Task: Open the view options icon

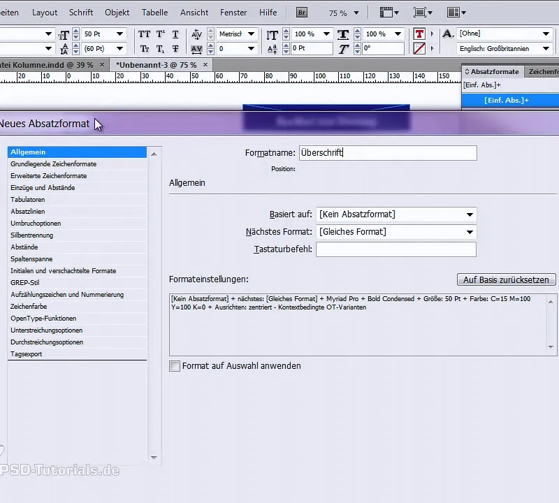Action: tap(389, 13)
